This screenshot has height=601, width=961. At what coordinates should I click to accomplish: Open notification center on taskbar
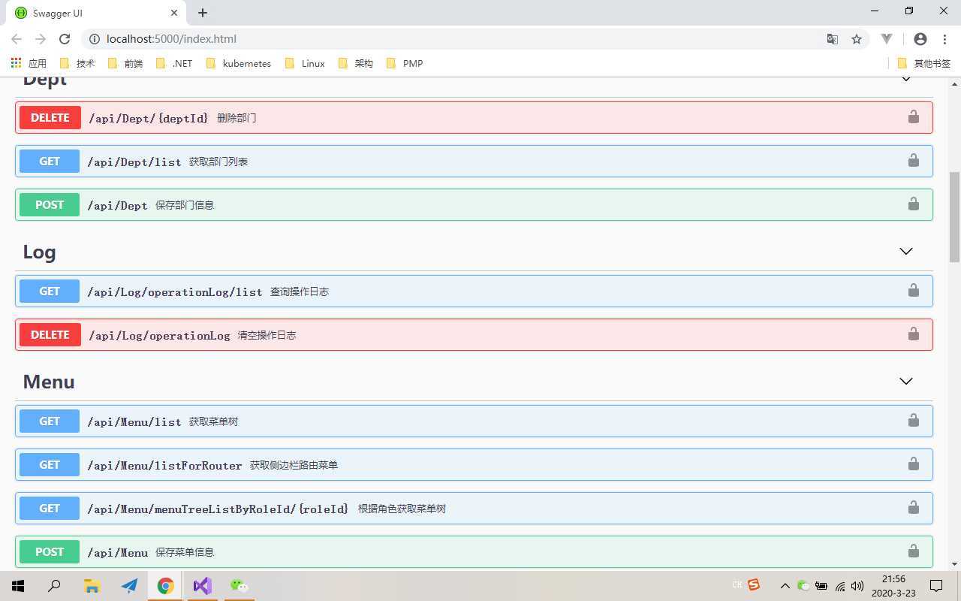(x=936, y=586)
